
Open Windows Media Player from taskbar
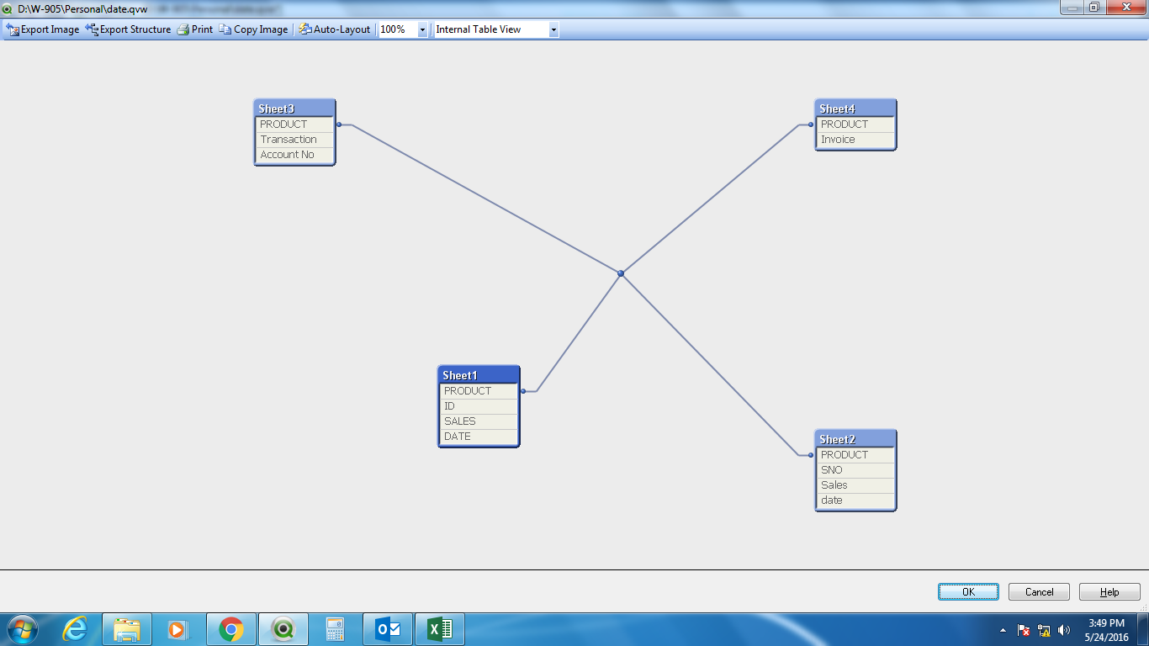point(178,629)
